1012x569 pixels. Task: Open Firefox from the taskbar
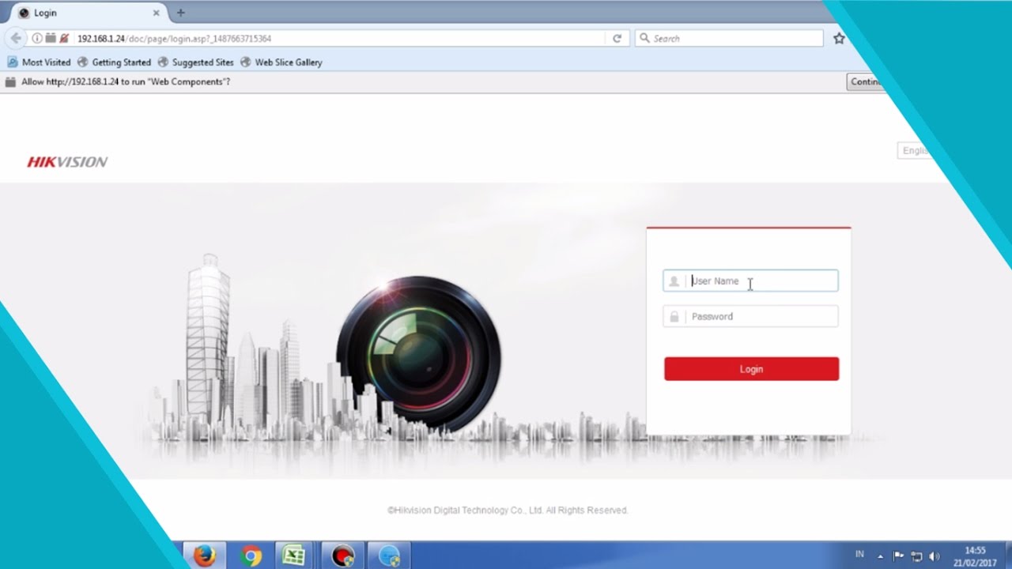(204, 556)
